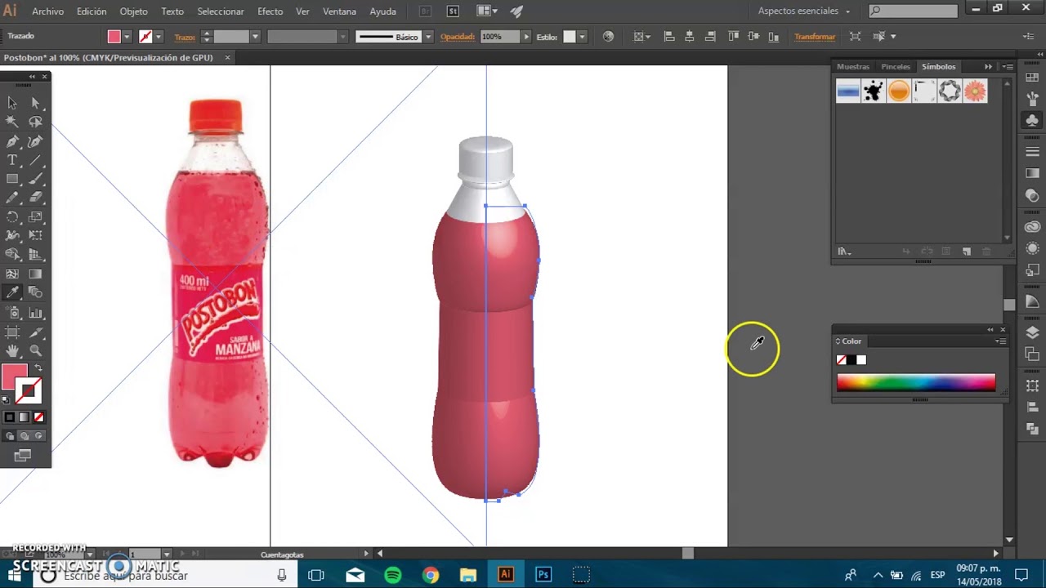Enable Draw Inside mode

pyautogui.click(x=38, y=436)
